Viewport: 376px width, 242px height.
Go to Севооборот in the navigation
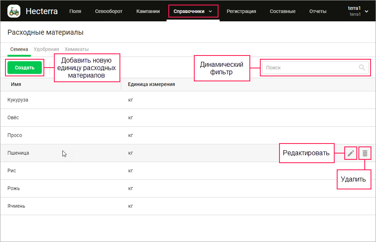tap(109, 11)
